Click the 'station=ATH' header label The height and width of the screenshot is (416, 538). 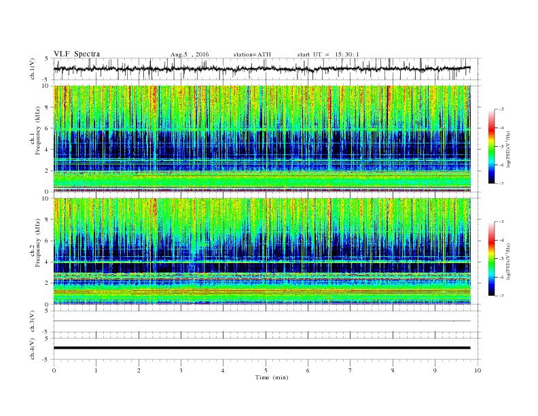252,54
